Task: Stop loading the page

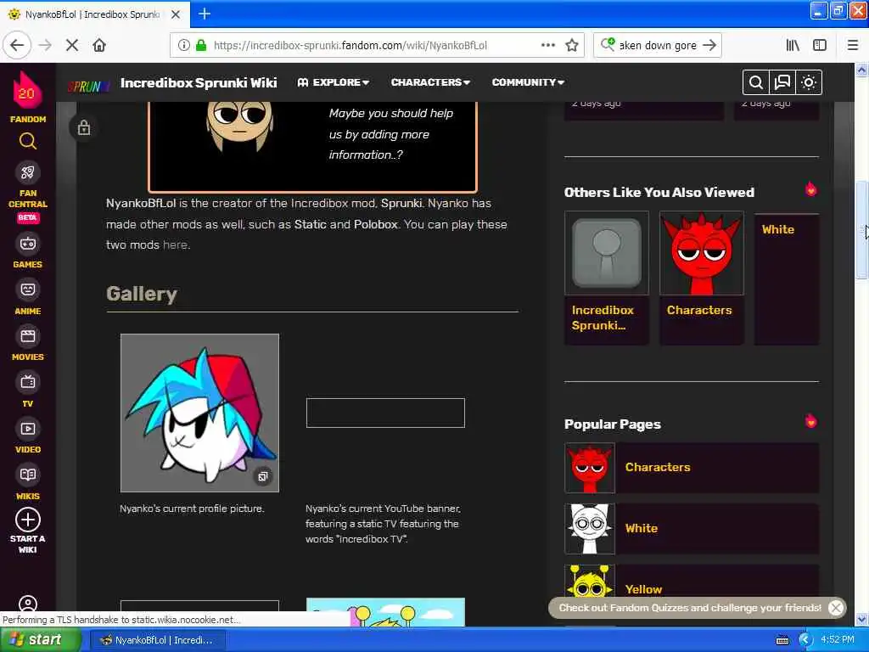Action: tap(72, 45)
